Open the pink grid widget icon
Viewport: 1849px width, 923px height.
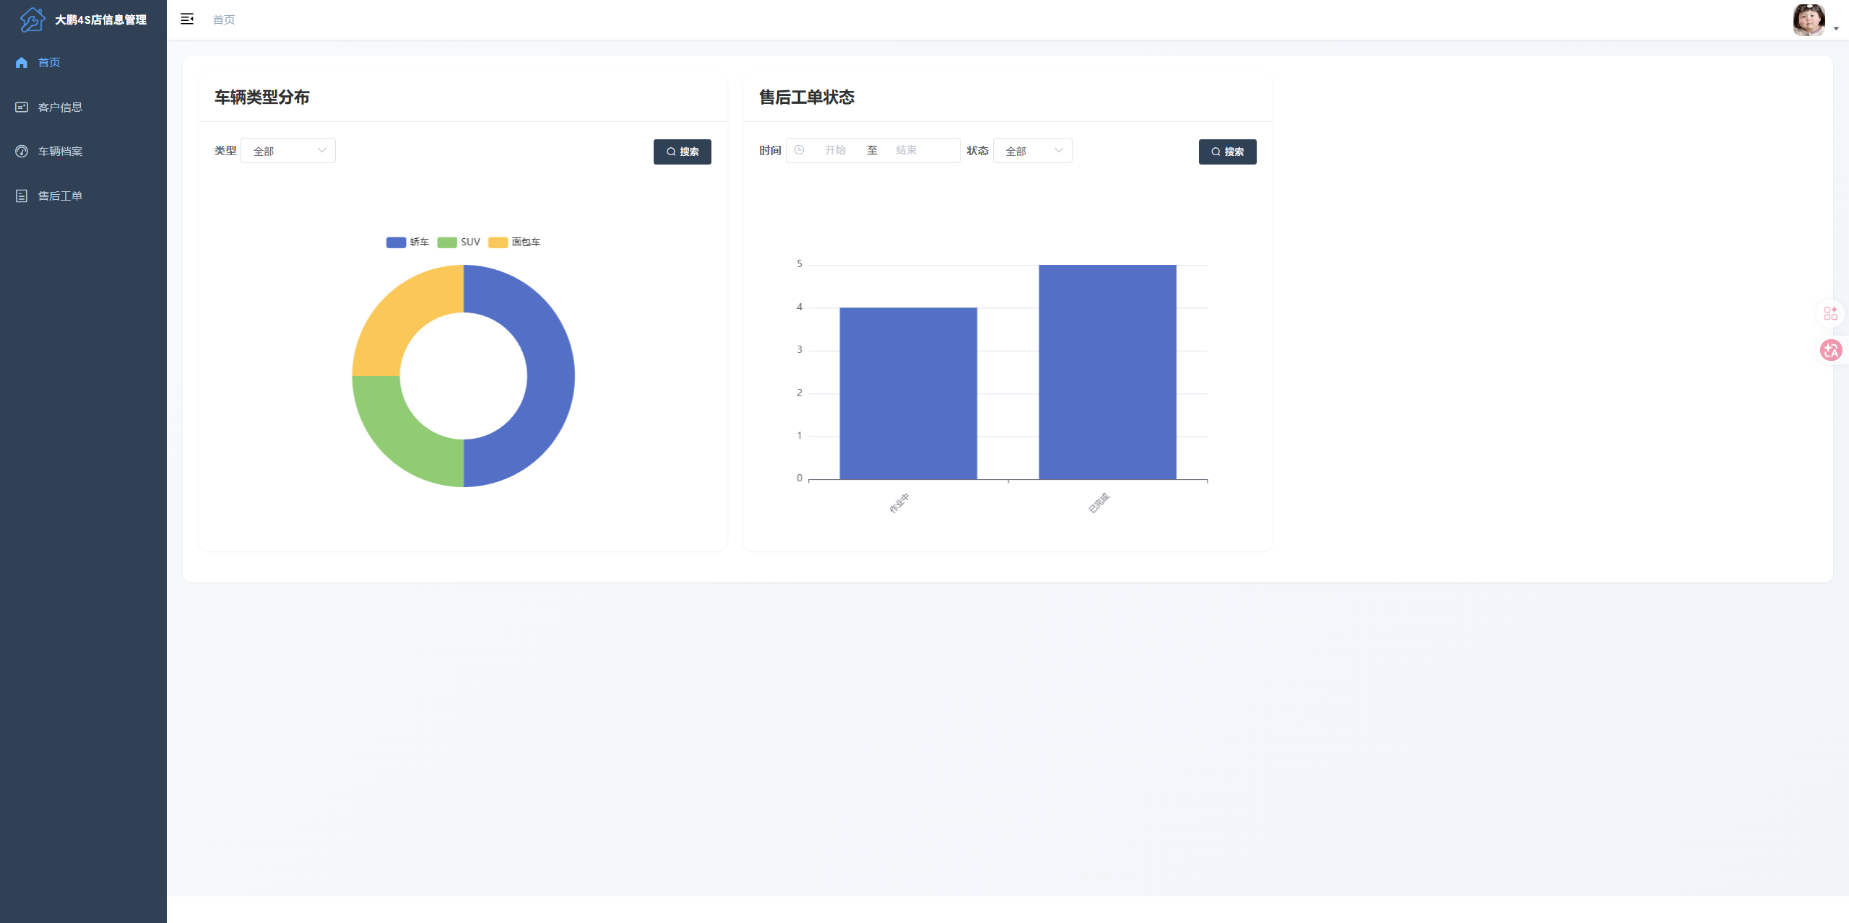(x=1830, y=313)
